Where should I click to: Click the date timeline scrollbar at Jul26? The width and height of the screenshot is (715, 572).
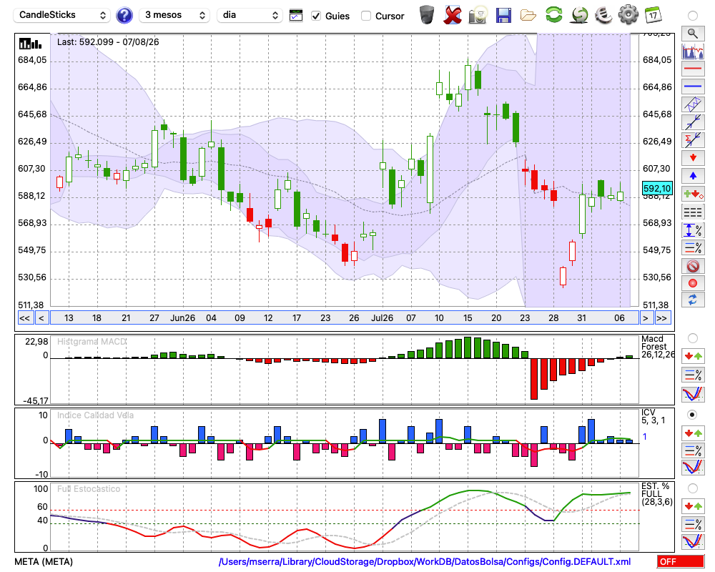coord(382,318)
